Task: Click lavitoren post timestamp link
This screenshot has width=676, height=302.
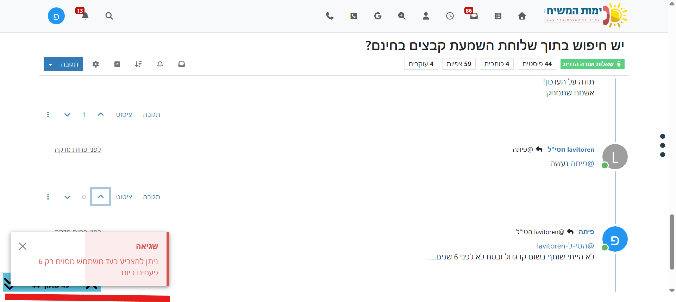Action: [x=78, y=149]
